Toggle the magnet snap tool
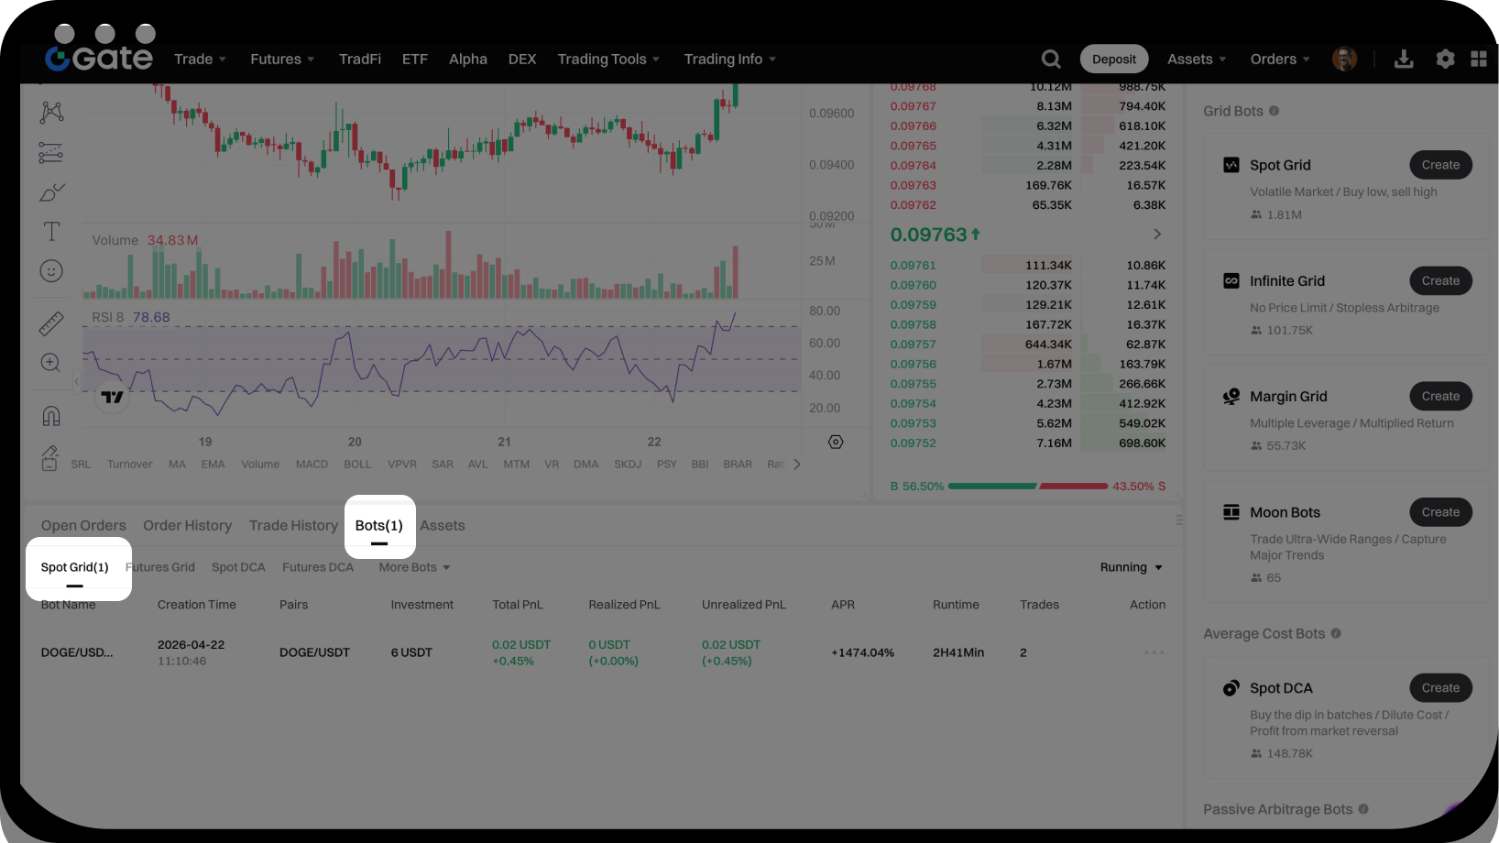The image size is (1499, 843). point(51,416)
